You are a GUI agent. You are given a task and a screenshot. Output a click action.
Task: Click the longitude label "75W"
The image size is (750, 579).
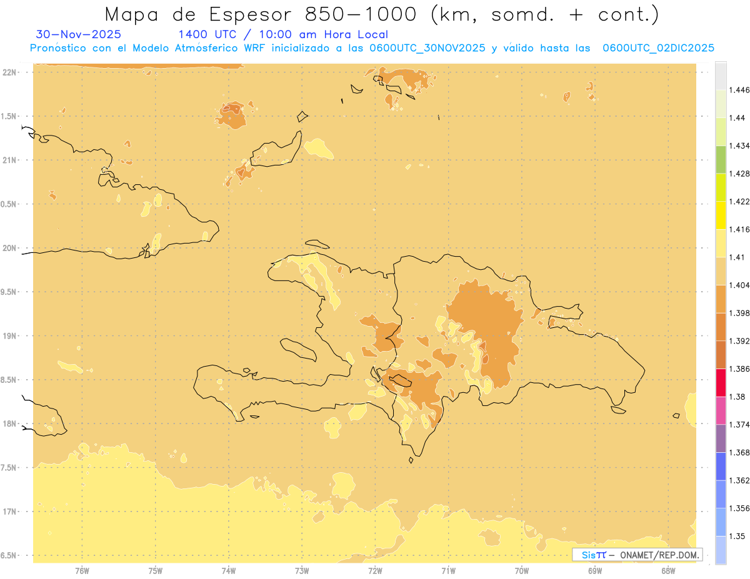click(x=155, y=570)
